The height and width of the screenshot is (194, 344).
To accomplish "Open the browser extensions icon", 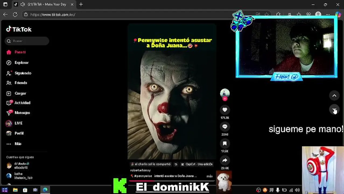I will 278,15.
